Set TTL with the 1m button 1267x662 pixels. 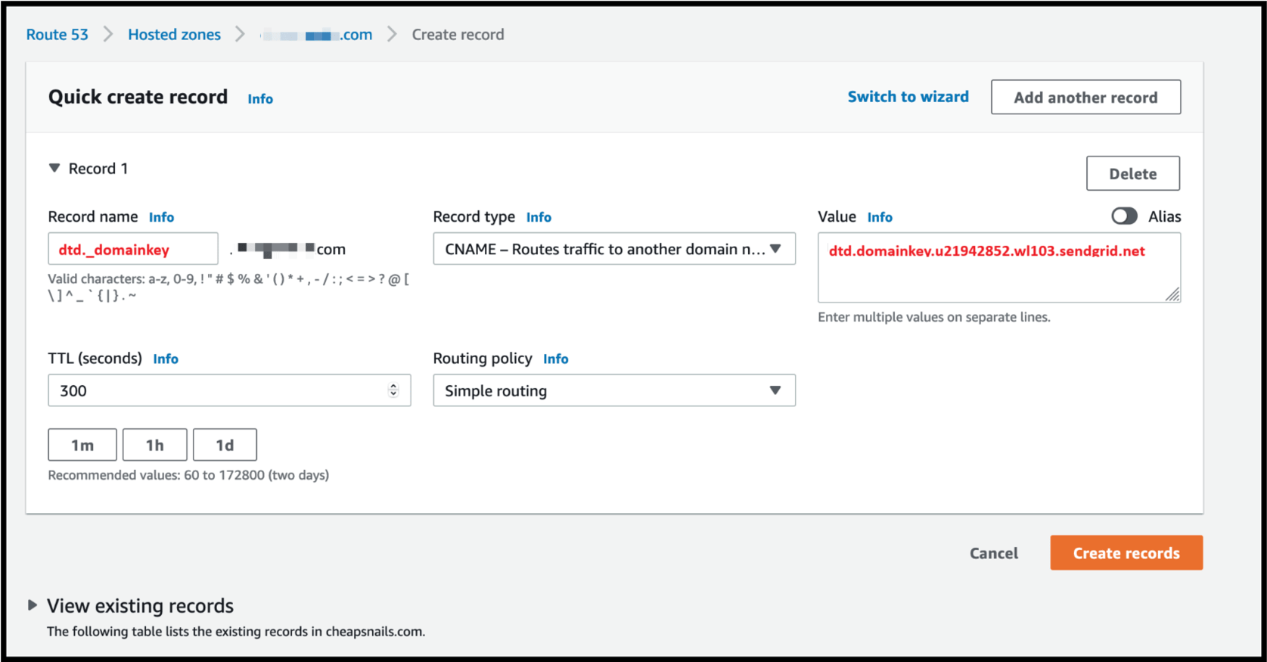pyautogui.click(x=82, y=445)
